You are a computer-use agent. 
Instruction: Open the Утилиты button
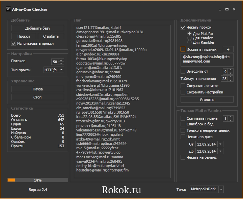click(x=207, y=99)
